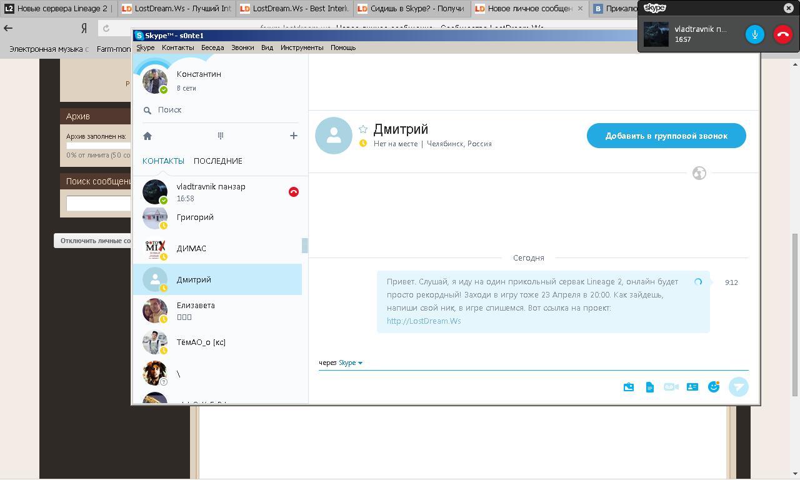This screenshot has height=480, width=800.
Task: Select the Дмитрий contact in the list
Action: coord(217,279)
